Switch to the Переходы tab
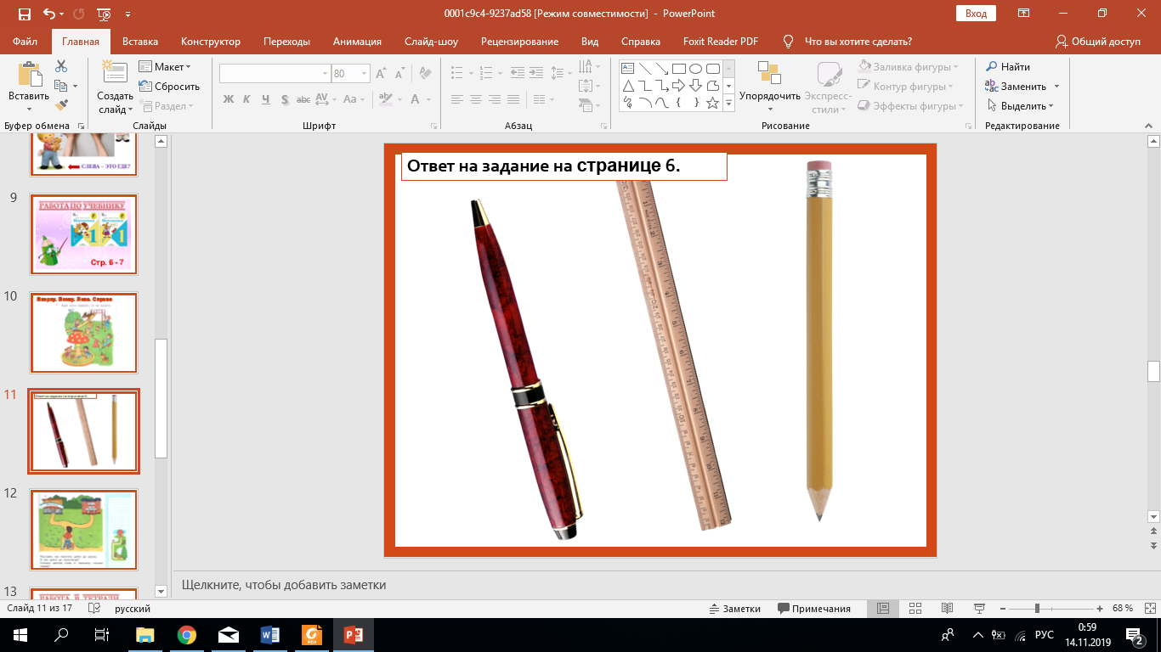The image size is (1161, 652). (x=286, y=42)
